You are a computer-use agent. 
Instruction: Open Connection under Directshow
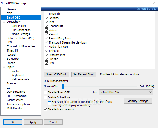[x=19, y=26]
